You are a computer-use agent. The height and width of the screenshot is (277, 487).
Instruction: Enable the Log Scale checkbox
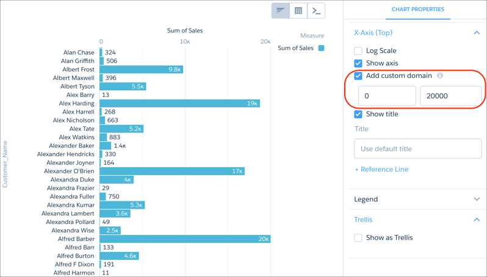[358, 51]
